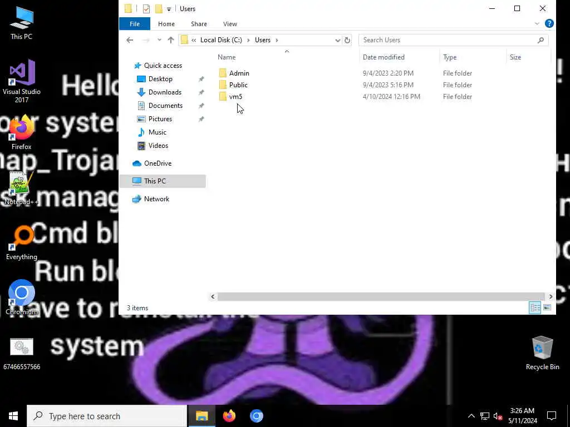Screen dimensions: 570x427
Task: Open the recent locations dropdown
Action: 159,40
